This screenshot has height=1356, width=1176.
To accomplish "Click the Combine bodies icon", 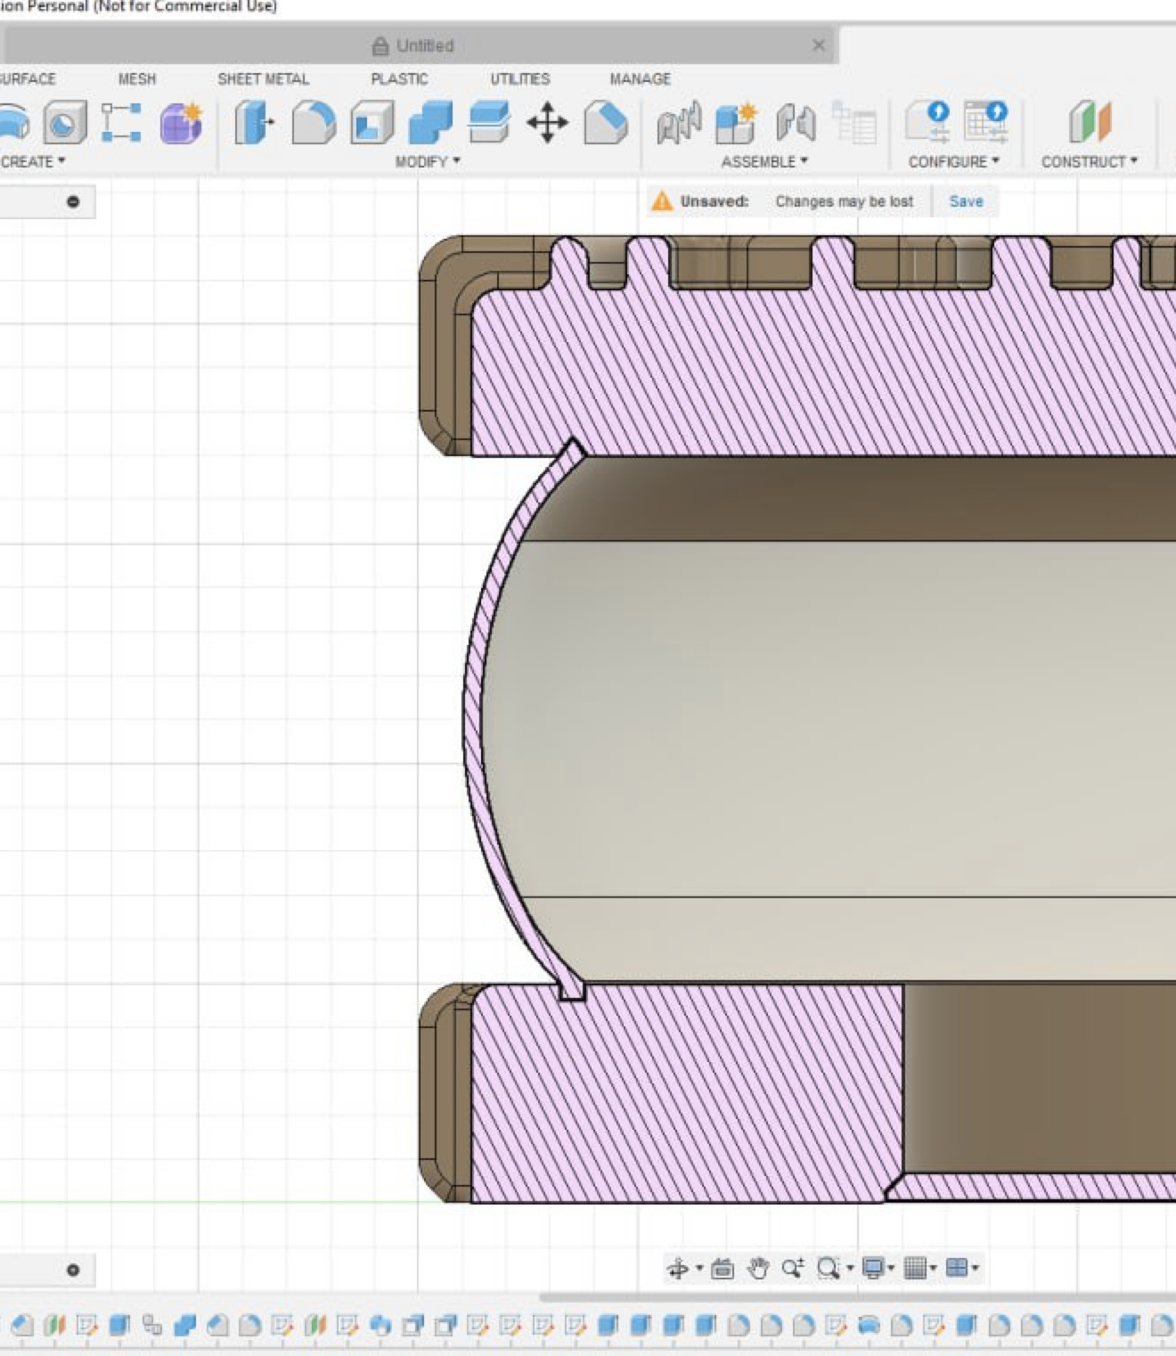I will [430, 122].
